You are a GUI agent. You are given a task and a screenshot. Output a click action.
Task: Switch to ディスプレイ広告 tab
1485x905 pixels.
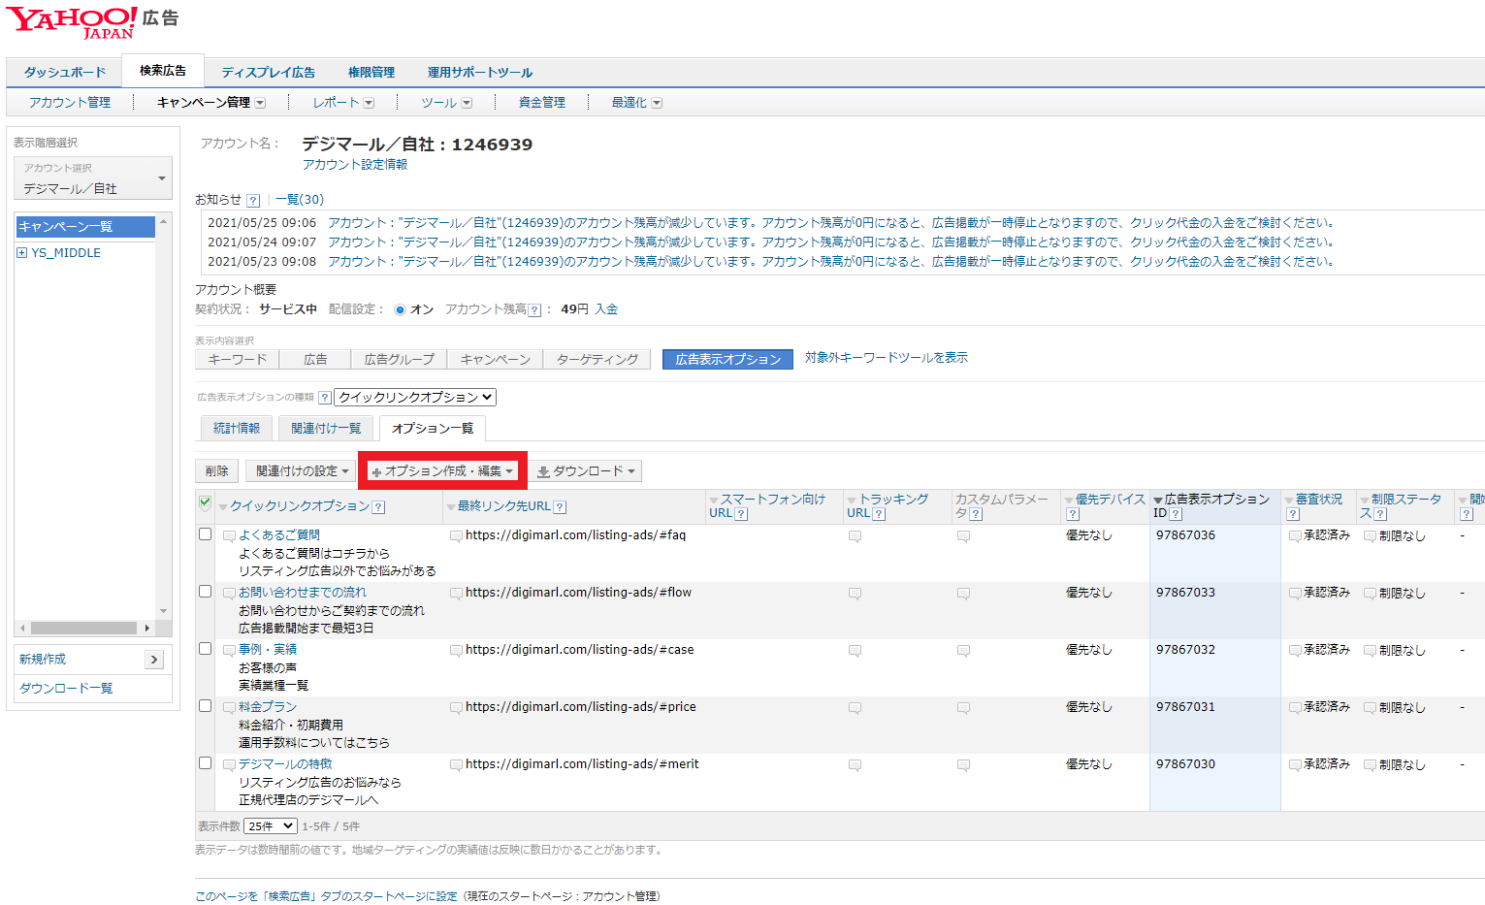tap(268, 73)
